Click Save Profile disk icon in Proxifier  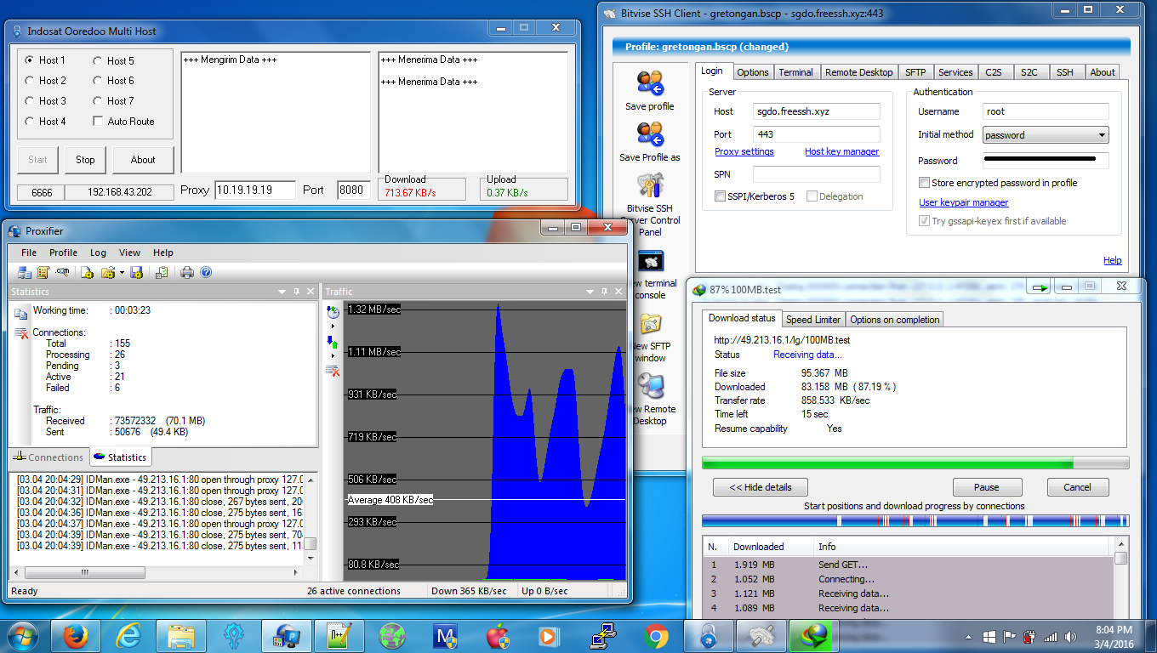click(x=136, y=273)
